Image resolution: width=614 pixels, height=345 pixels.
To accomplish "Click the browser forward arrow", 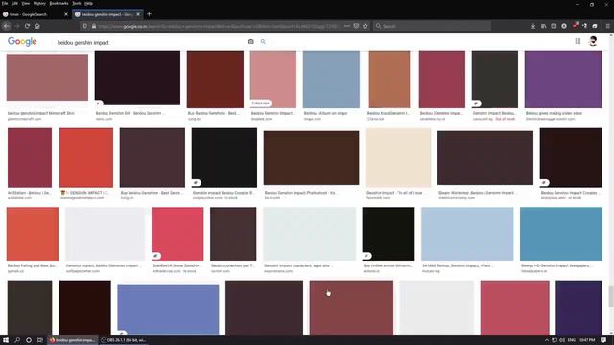I will 17,26.
